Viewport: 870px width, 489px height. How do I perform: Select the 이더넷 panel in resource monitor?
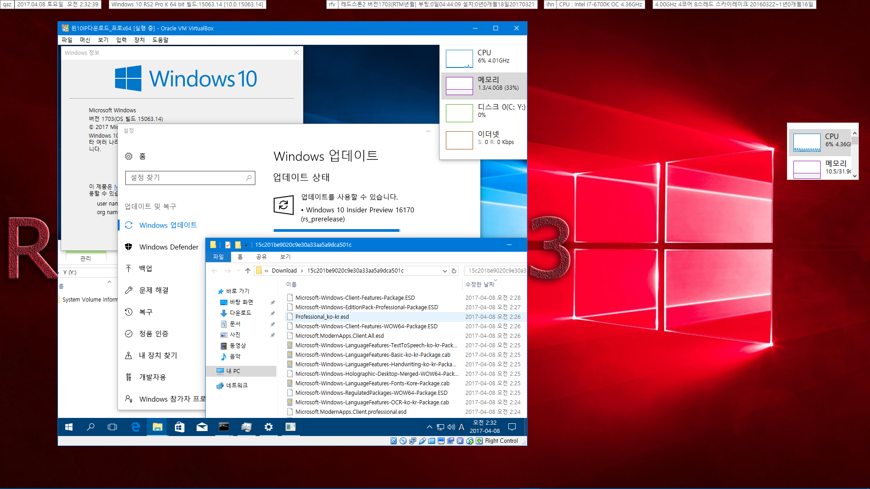[484, 140]
